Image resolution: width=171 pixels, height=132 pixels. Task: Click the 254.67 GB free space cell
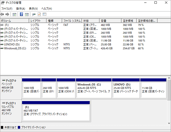point(129,48)
